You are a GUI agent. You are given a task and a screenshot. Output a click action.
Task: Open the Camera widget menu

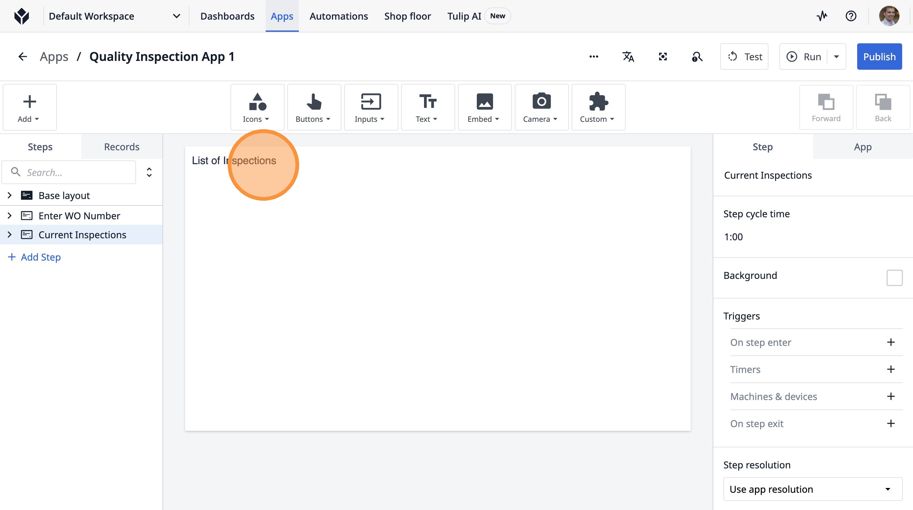click(541, 107)
